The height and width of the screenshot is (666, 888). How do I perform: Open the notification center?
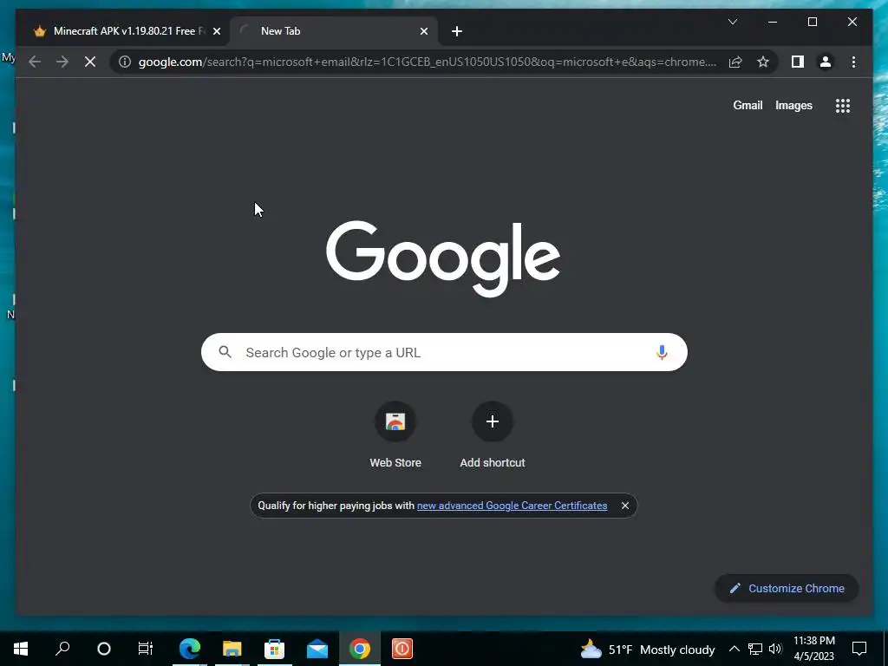pyautogui.click(x=859, y=649)
